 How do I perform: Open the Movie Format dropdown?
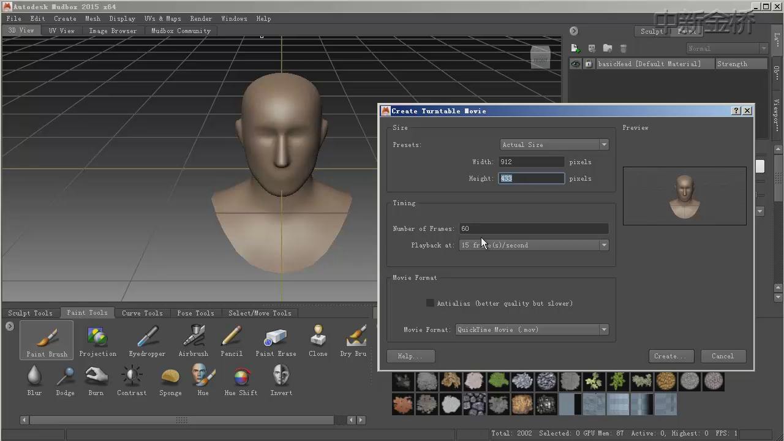point(532,330)
